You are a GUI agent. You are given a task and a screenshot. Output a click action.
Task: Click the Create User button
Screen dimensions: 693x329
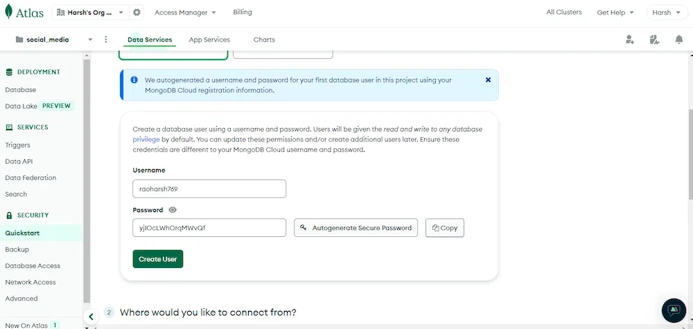pos(158,259)
